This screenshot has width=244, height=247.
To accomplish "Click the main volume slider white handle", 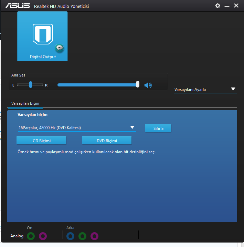I will [138, 84].
